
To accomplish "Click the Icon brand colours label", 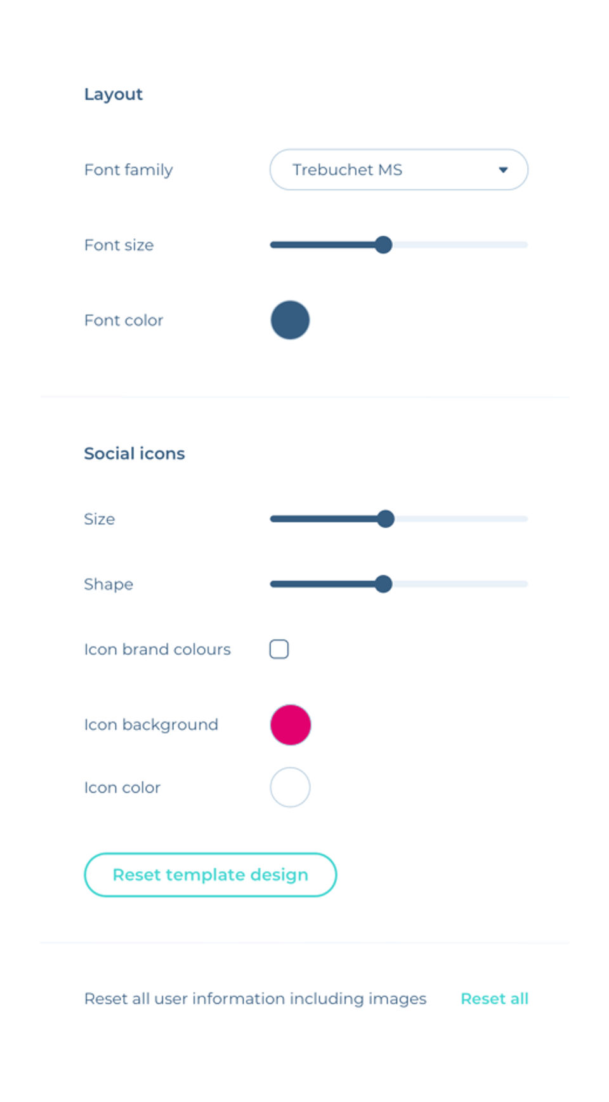I will (157, 649).
